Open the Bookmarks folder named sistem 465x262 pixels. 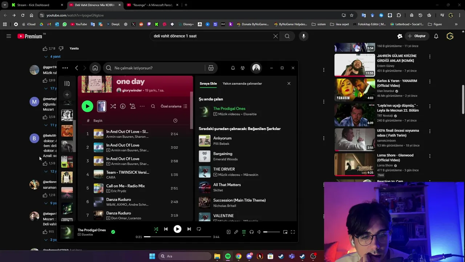pyautogui.click(x=319, y=24)
